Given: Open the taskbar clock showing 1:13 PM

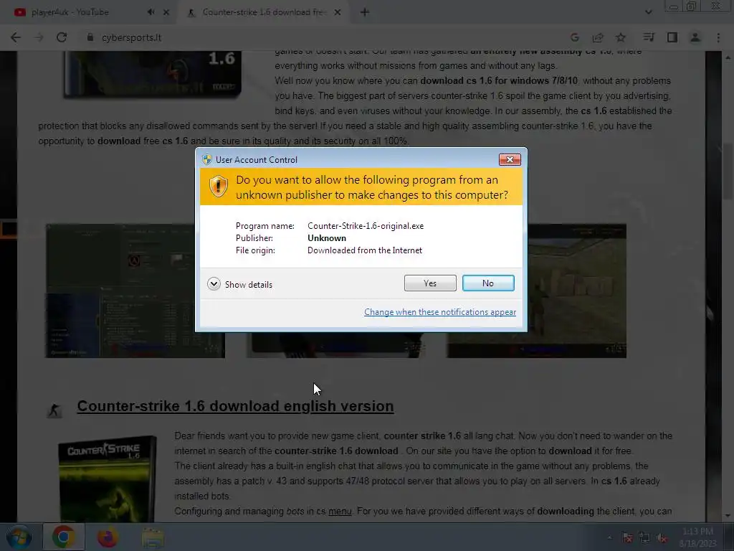Looking at the screenshot, I should pyautogui.click(x=697, y=537).
